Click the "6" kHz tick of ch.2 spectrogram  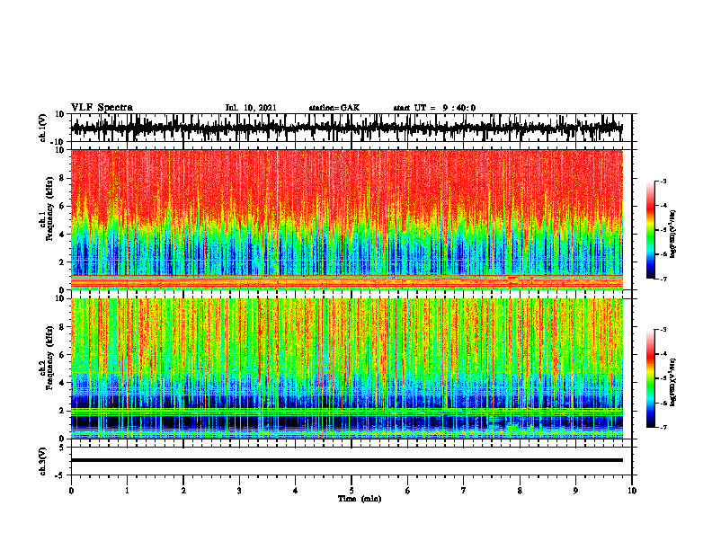(x=63, y=355)
